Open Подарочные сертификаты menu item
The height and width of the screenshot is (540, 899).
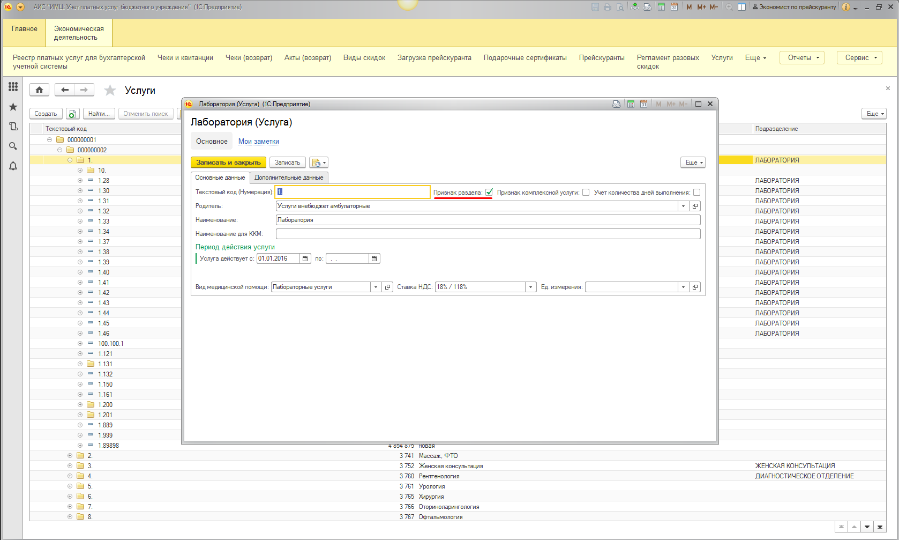click(x=525, y=58)
